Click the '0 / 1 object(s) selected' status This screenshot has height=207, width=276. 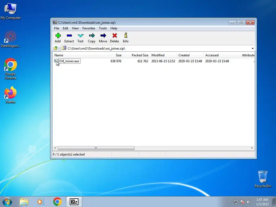click(x=69, y=154)
